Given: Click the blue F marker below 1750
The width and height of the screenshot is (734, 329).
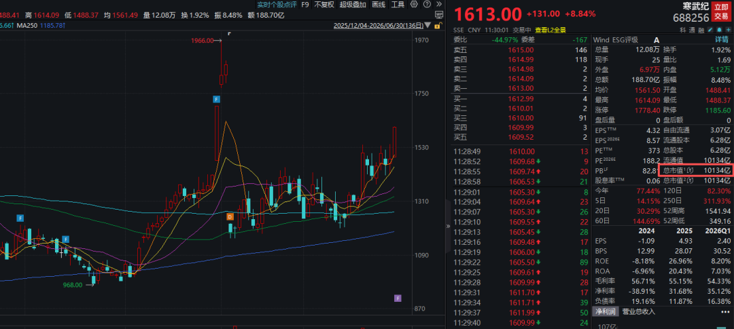Looking at the screenshot, I should [x=216, y=99].
